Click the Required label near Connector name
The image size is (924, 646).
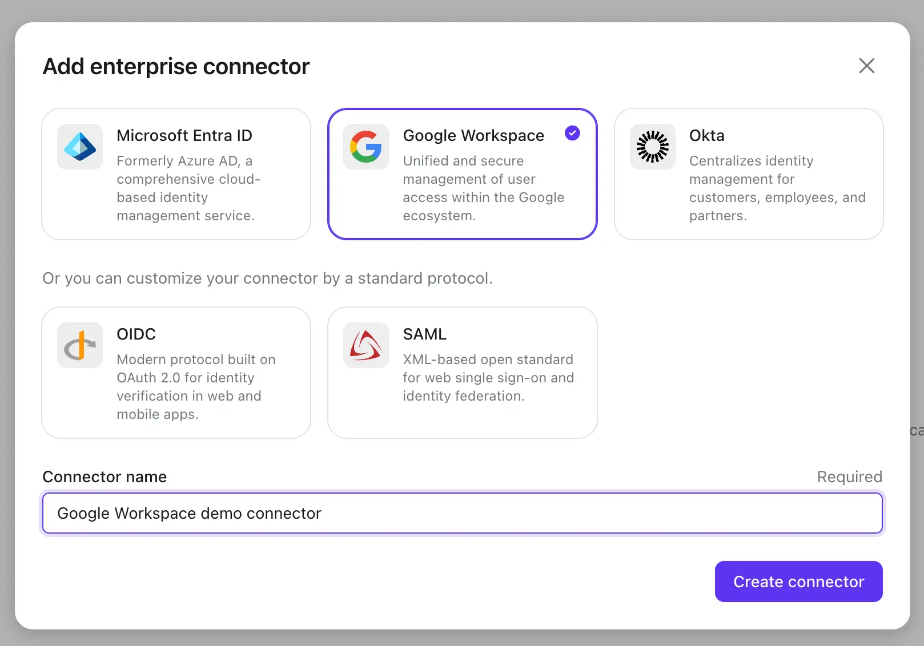pos(849,477)
